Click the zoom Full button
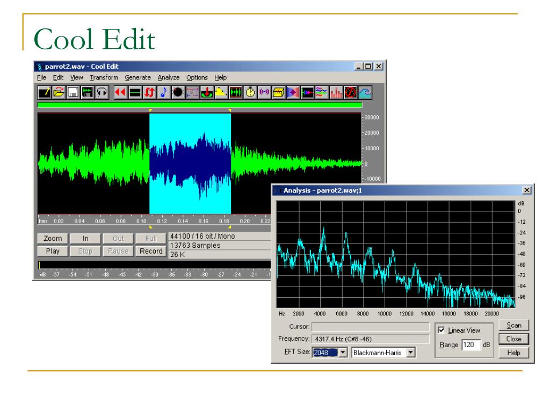The height and width of the screenshot is (412, 550). 151,238
